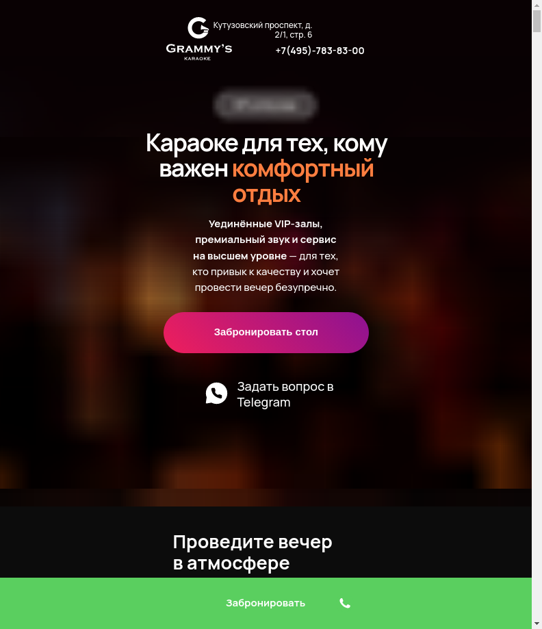
Task: Click the phone handset icon in green bar
Action: point(345,603)
